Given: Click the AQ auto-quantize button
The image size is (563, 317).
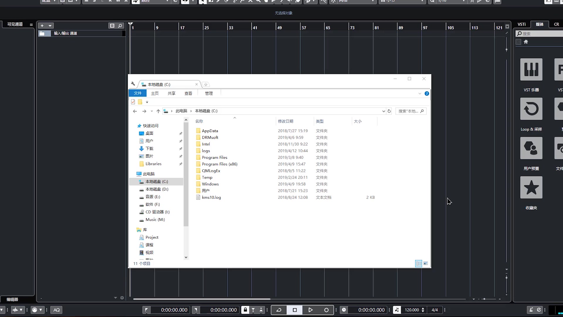Looking at the screenshot, I should click(57, 310).
